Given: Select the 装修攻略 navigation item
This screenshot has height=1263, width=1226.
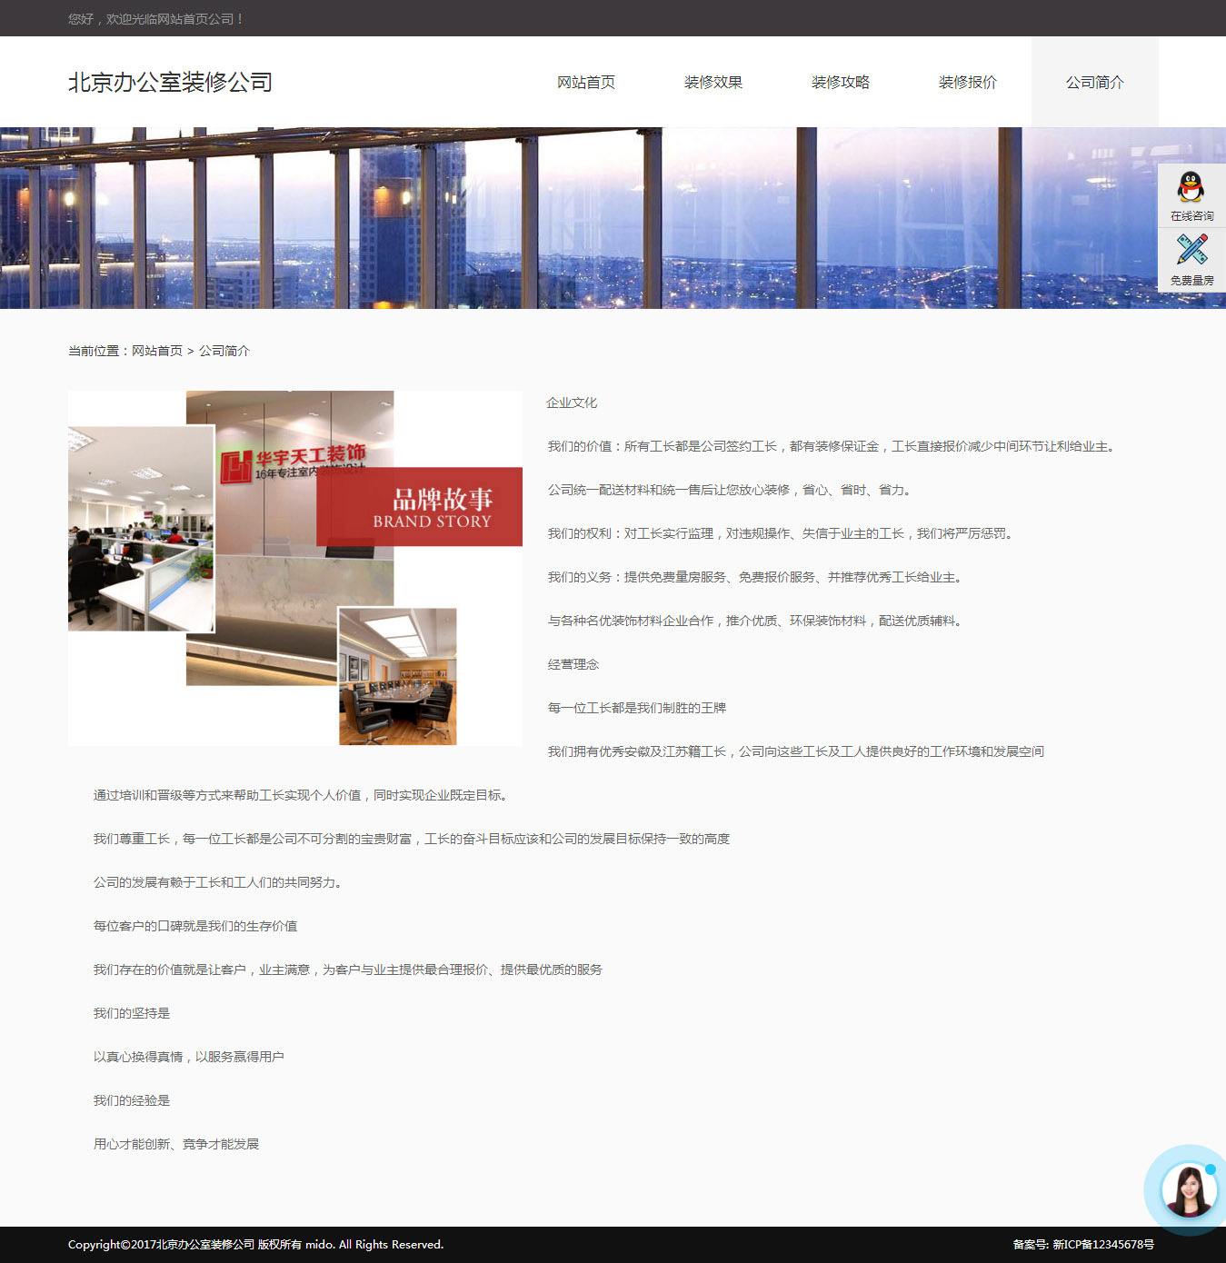Looking at the screenshot, I should pyautogui.click(x=841, y=83).
